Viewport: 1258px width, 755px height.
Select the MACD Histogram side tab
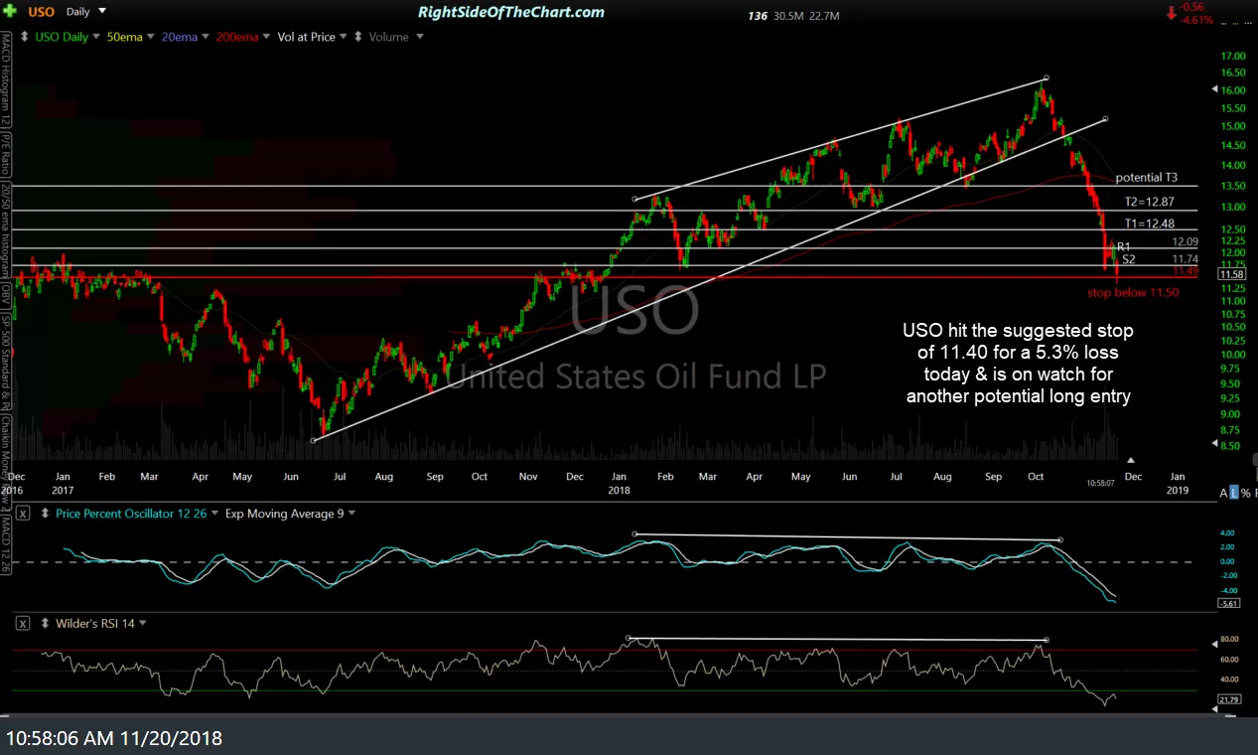point(6,77)
